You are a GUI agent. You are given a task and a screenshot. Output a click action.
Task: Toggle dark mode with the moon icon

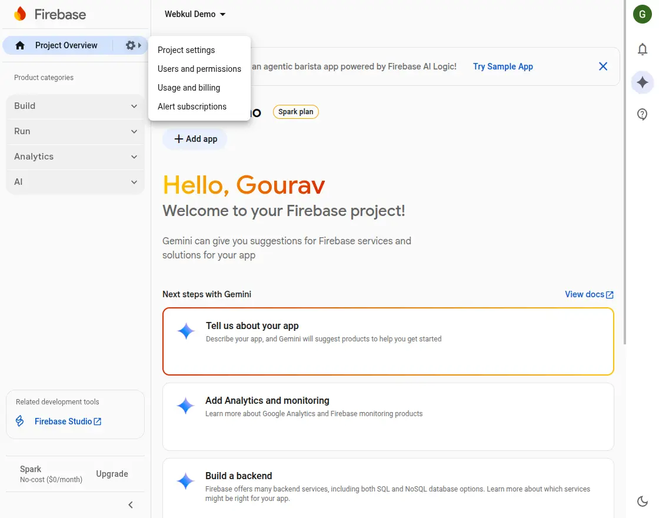[643, 502]
